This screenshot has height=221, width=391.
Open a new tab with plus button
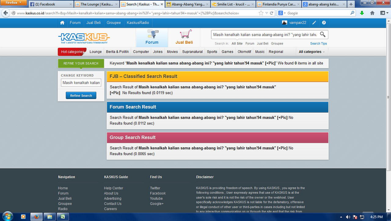pyautogui.click(x=351, y=4)
